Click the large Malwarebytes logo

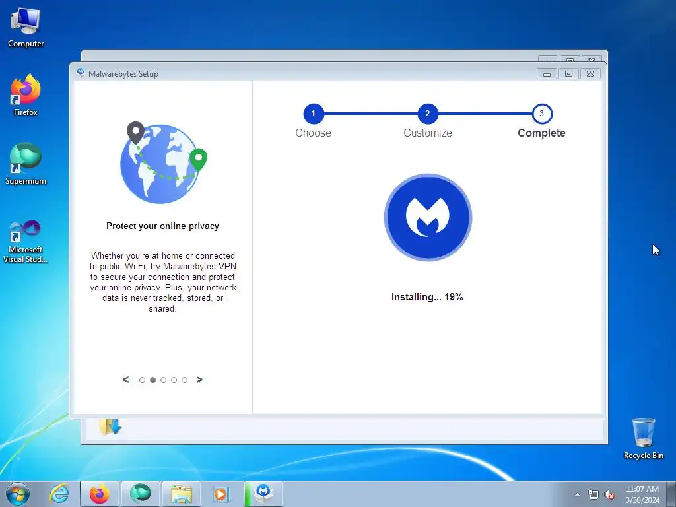pyautogui.click(x=428, y=217)
